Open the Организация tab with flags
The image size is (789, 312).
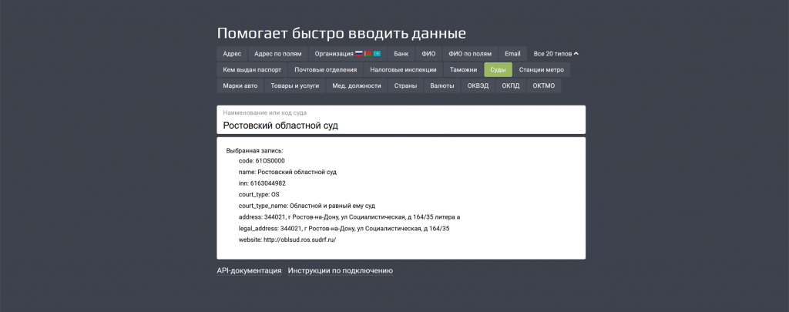pos(347,54)
